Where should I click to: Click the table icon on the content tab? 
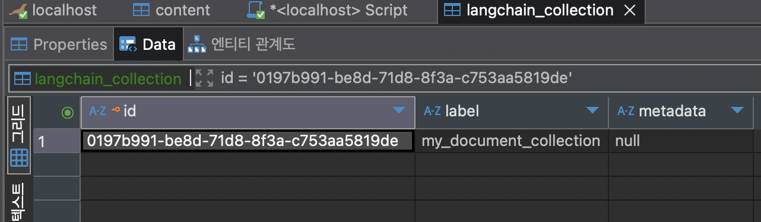point(141,10)
